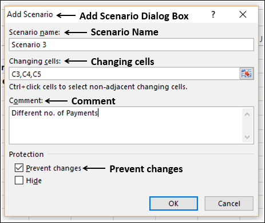Viewport: 265px width, 223px height.
Task: Click the comment scrollbar up arrow
Action: point(247,114)
